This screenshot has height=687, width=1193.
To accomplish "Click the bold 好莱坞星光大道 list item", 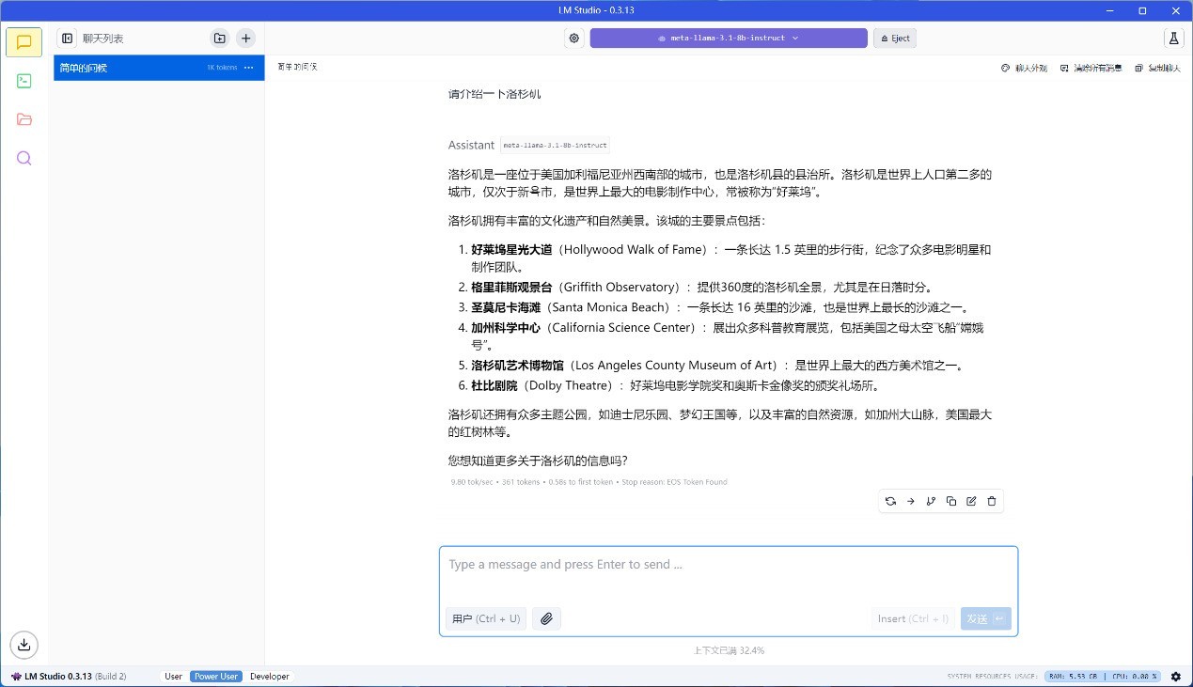I will (x=511, y=249).
